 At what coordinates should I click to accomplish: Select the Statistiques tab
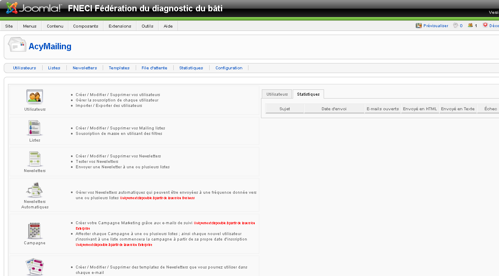click(x=308, y=94)
